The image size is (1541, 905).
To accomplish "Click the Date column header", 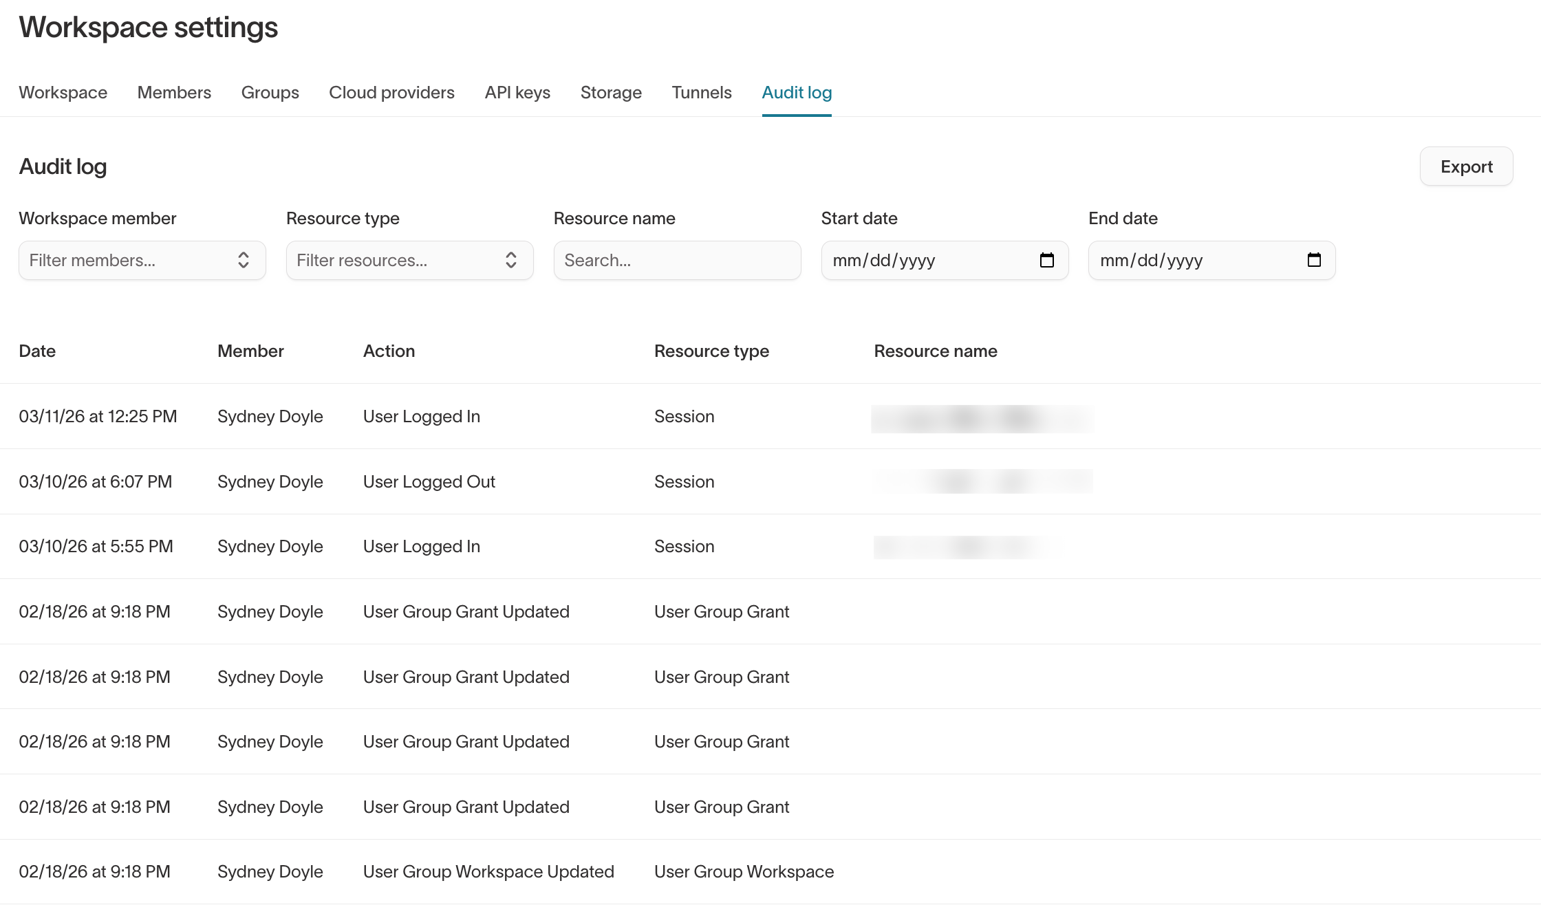I will pos(37,351).
